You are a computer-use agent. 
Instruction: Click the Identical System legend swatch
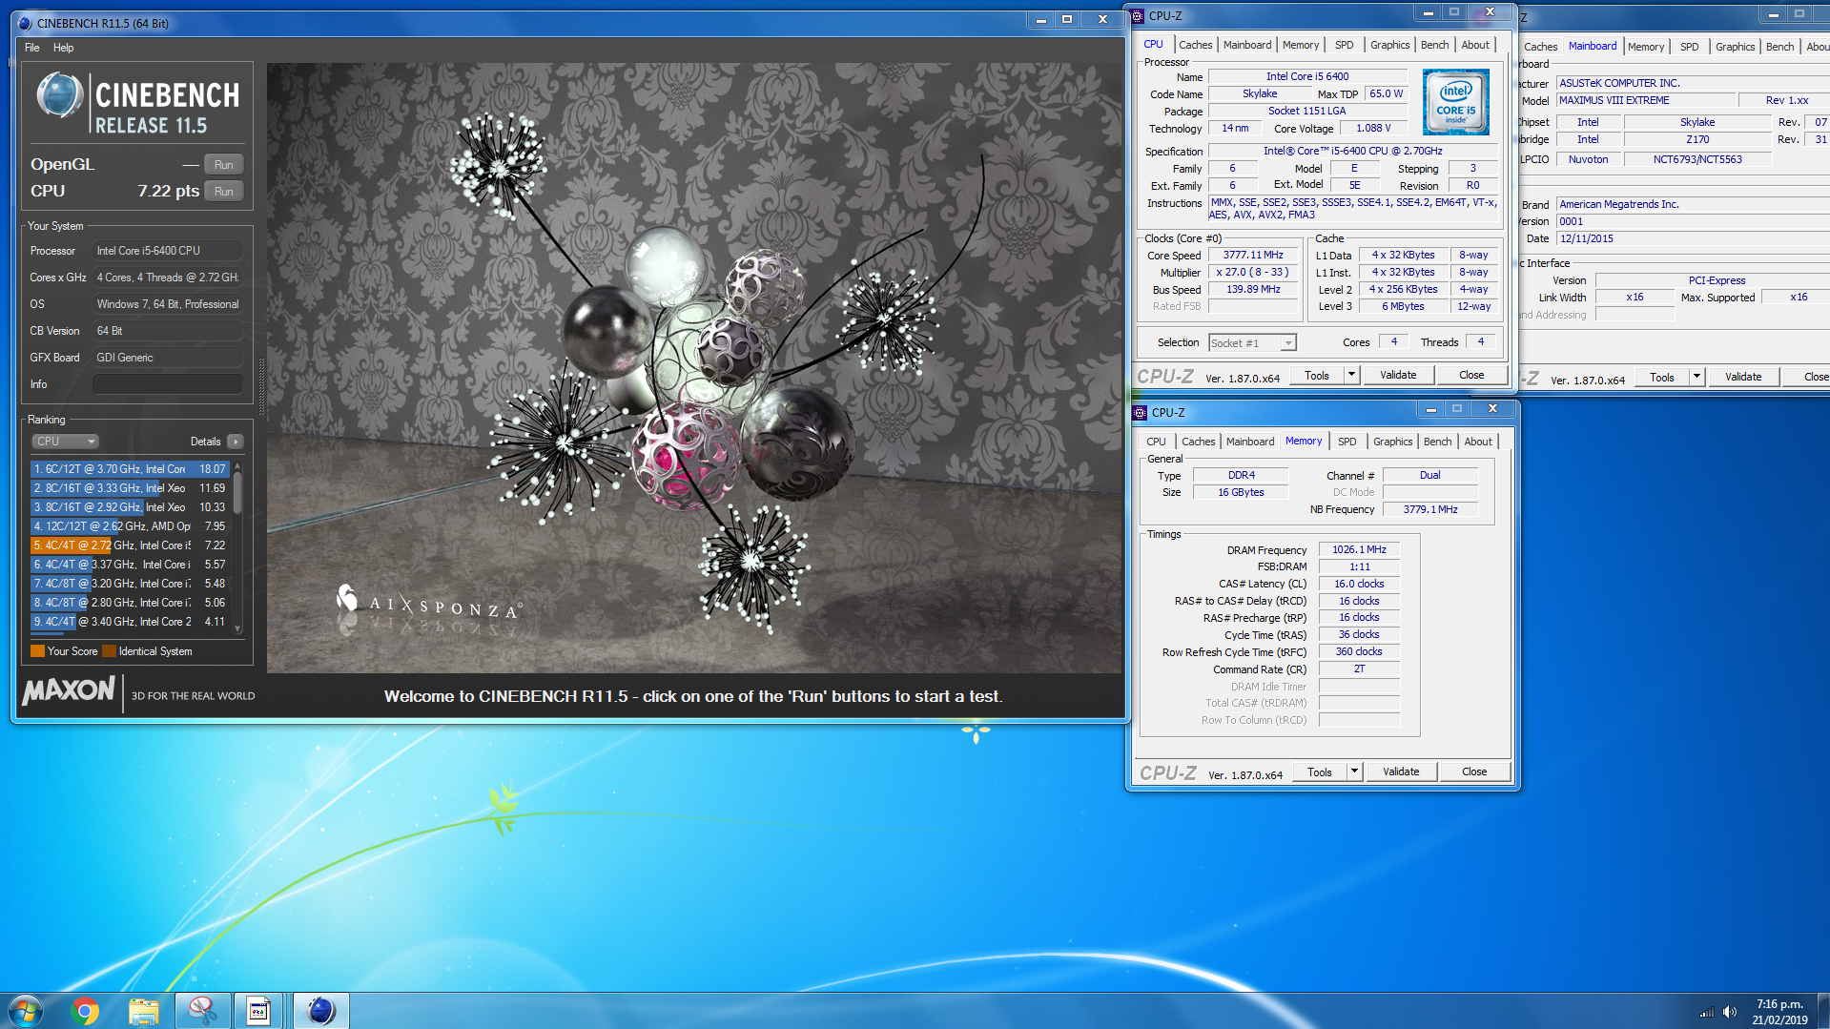[x=109, y=651]
